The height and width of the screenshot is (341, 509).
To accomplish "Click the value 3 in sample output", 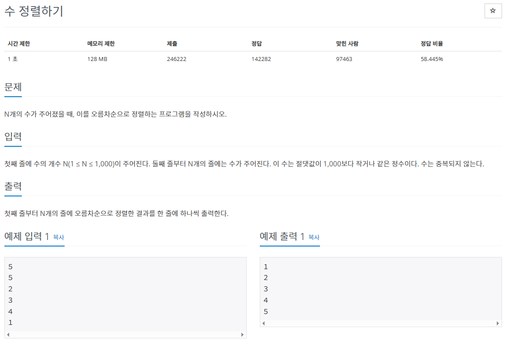I will click(266, 289).
